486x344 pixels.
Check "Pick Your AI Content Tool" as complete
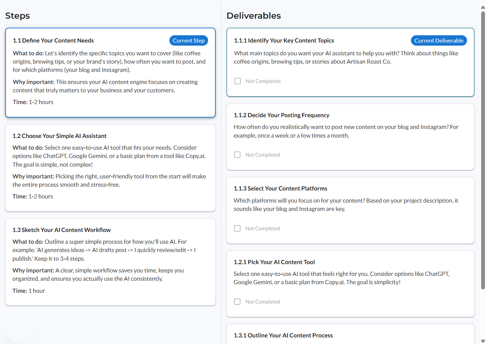click(x=237, y=301)
